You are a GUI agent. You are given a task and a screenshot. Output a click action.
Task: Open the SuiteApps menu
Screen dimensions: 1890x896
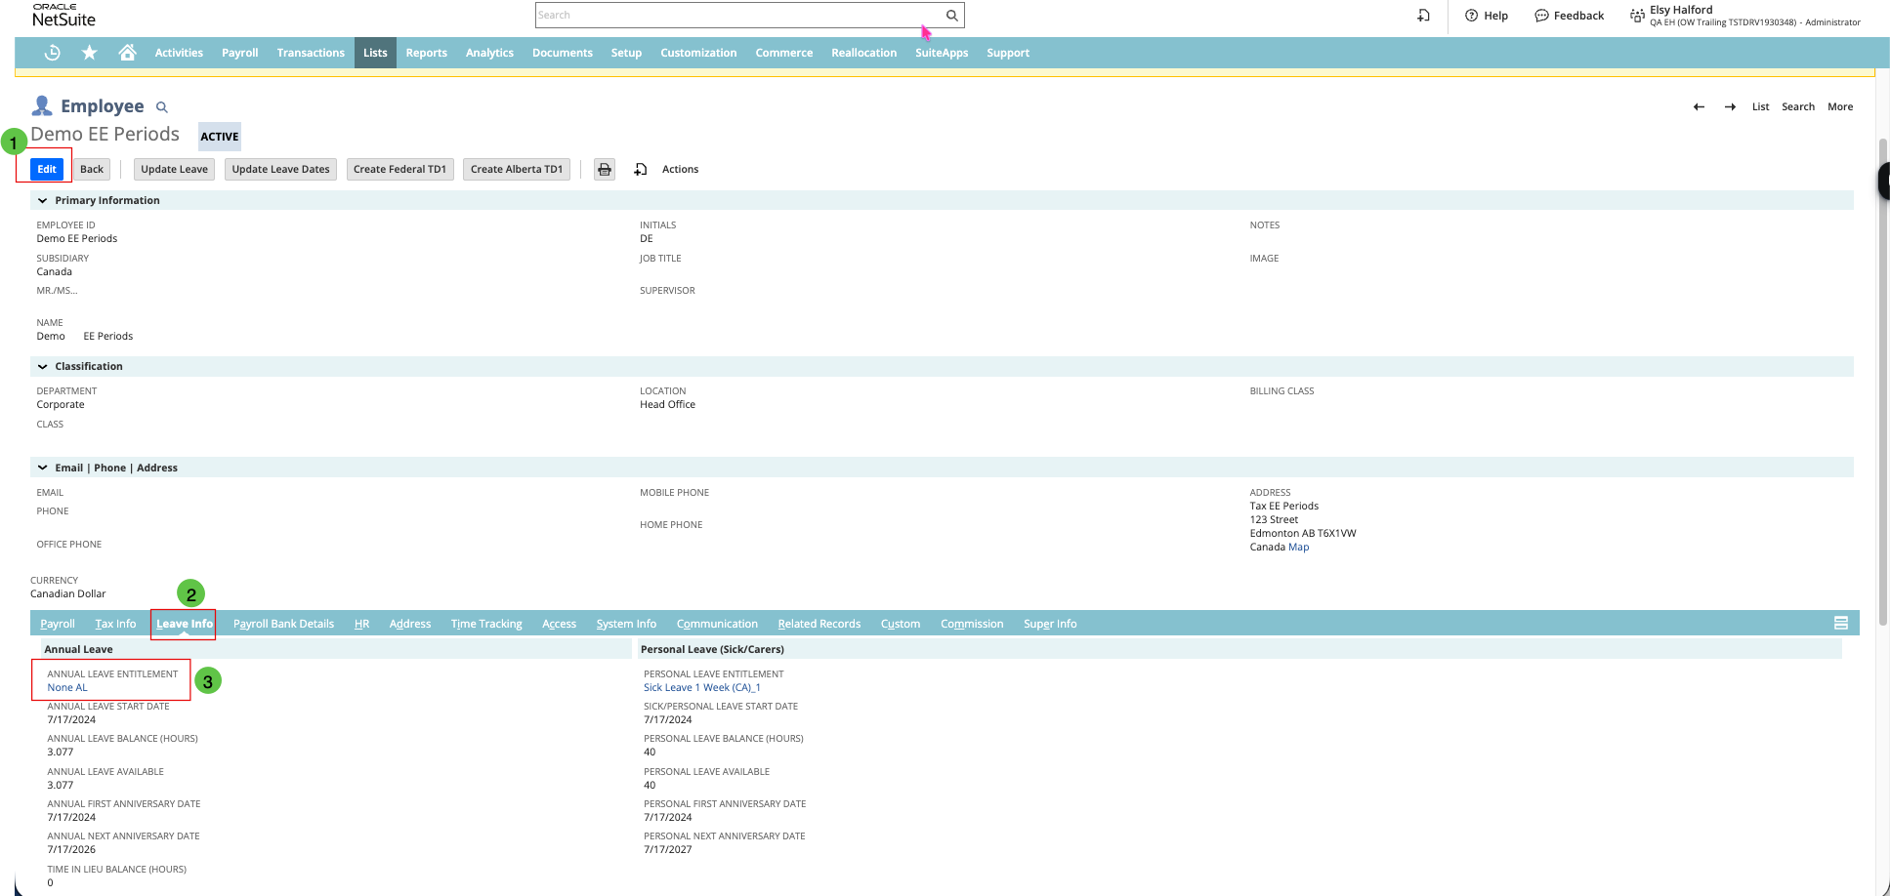click(x=942, y=53)
